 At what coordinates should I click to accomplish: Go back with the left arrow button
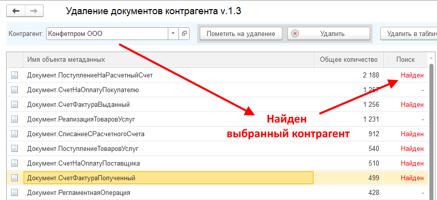coord(16,11)
